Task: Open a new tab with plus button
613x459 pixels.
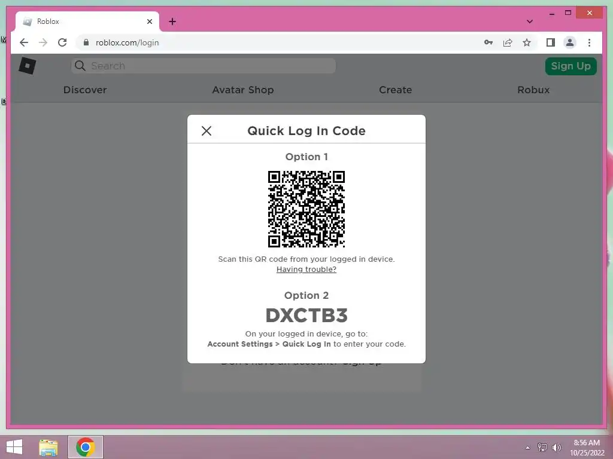Action: tap(172, 22)
